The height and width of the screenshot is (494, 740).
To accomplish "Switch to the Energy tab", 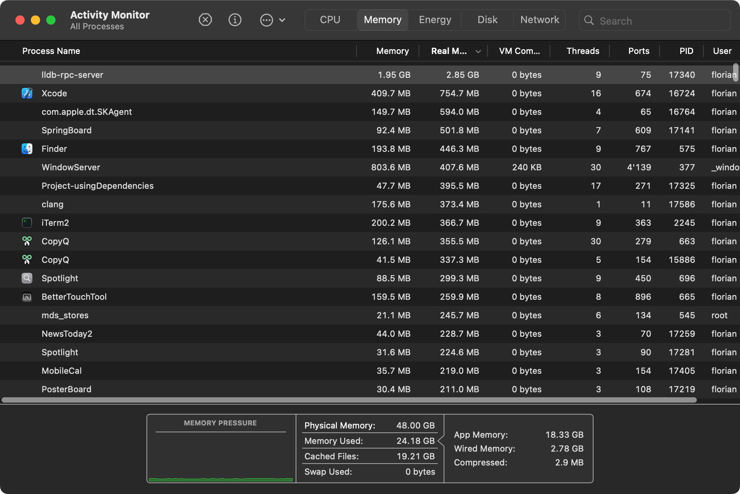I will pos(435,20).
